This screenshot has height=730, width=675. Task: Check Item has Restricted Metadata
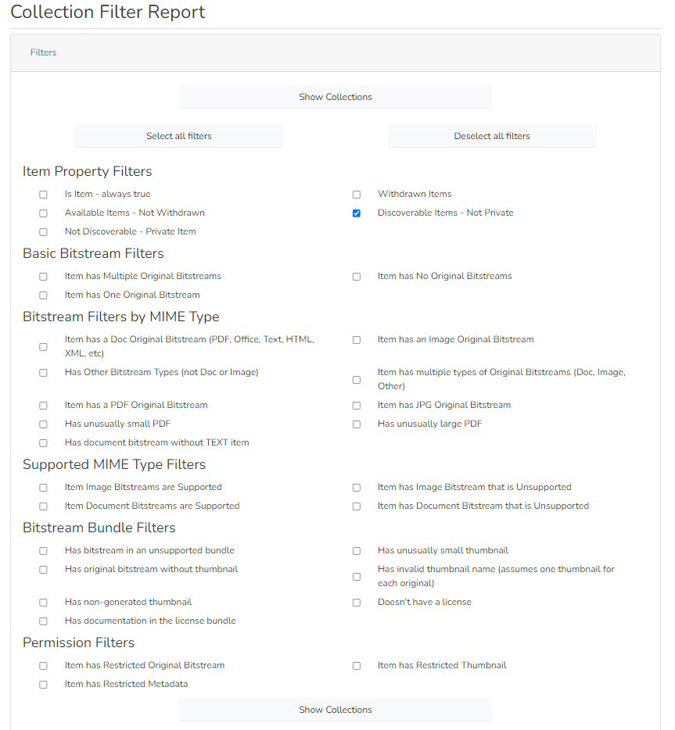coord(44,685)
